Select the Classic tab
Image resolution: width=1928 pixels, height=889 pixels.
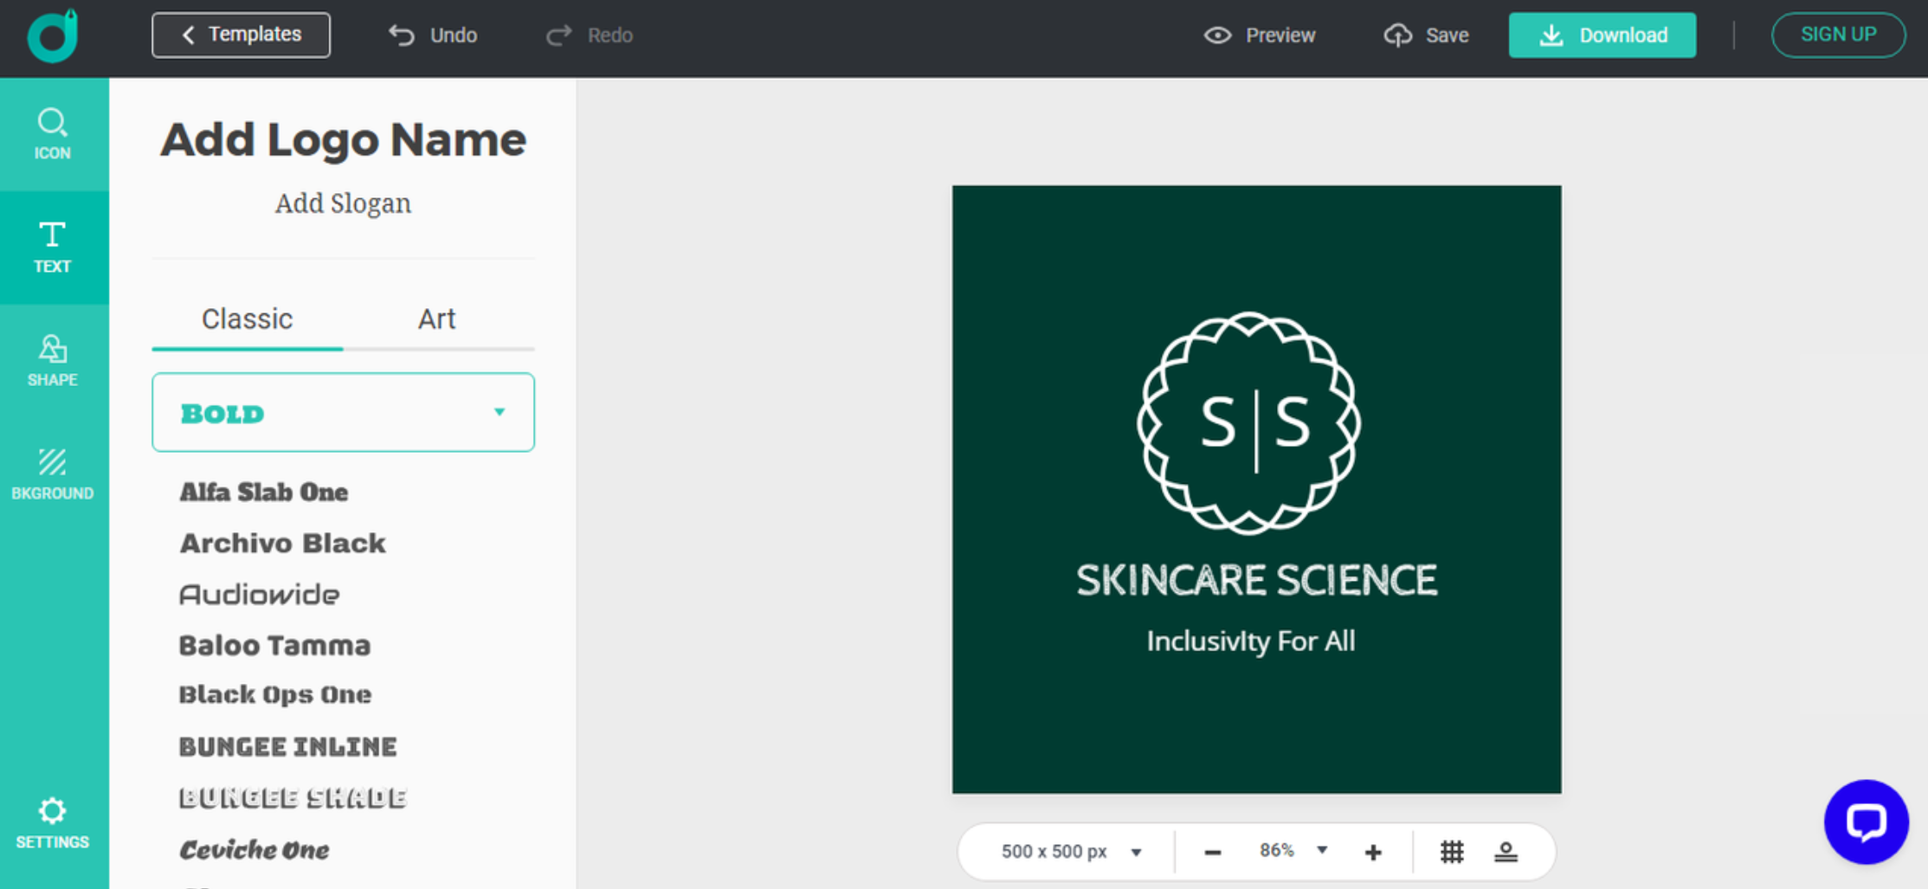247,319
